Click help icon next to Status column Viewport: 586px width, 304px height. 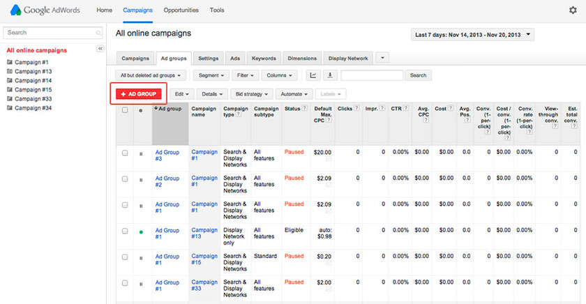coord(305,109)
